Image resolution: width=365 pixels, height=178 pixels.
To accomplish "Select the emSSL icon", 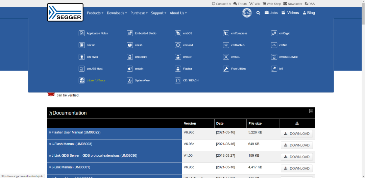I will click(226, 57).
